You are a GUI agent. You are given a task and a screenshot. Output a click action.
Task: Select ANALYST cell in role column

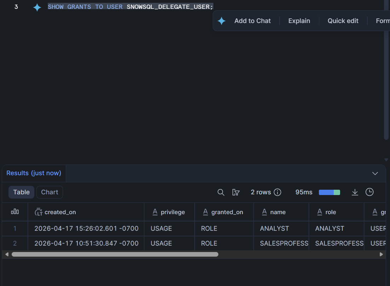[x=336, y=229]
